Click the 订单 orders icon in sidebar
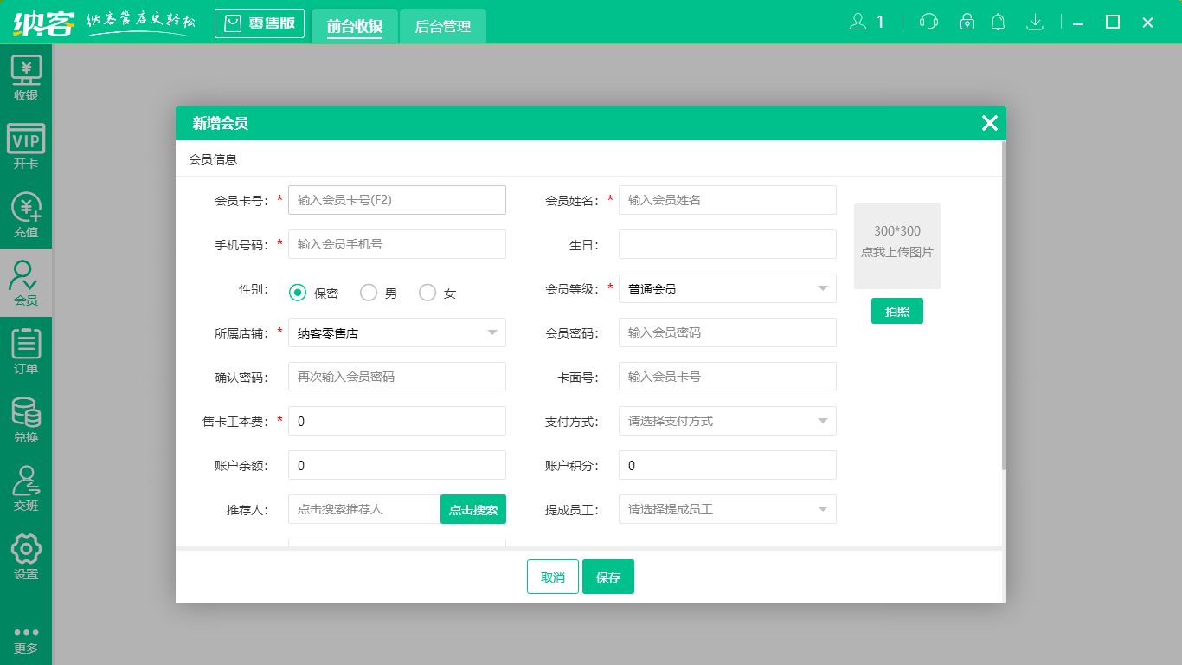Screen dimensions: 1182x665 [26, 351]
